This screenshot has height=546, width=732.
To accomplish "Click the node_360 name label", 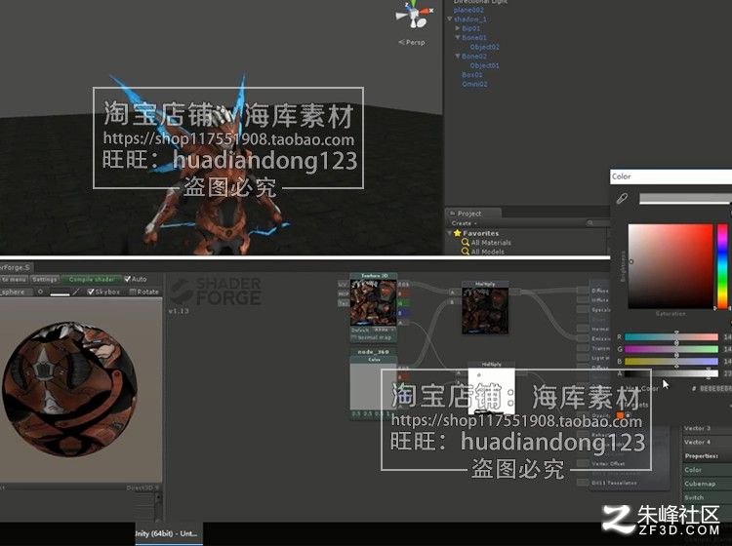I will tap(374, 352).
